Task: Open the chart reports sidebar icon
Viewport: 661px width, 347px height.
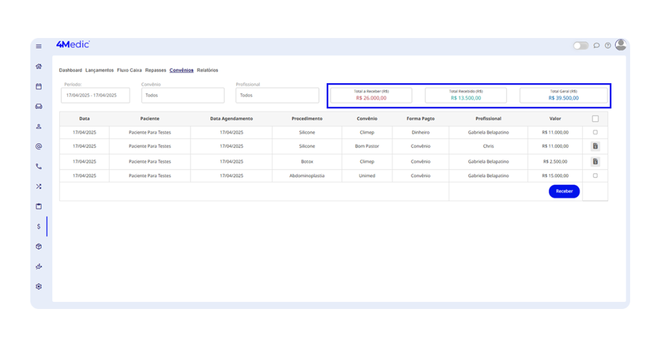Action: click(39, 266)
